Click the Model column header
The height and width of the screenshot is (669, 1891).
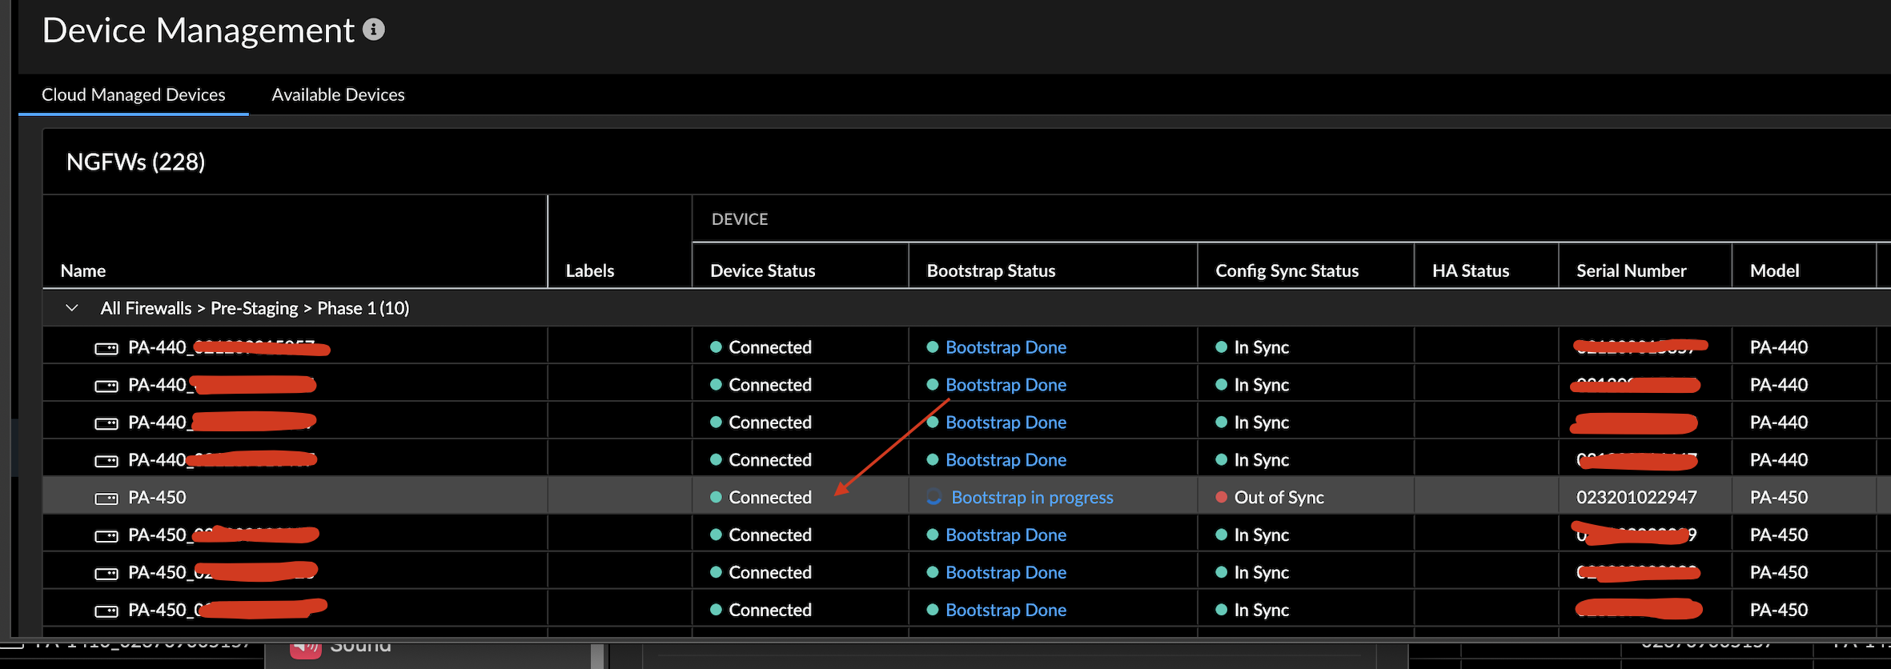(x=1774, y=270)
